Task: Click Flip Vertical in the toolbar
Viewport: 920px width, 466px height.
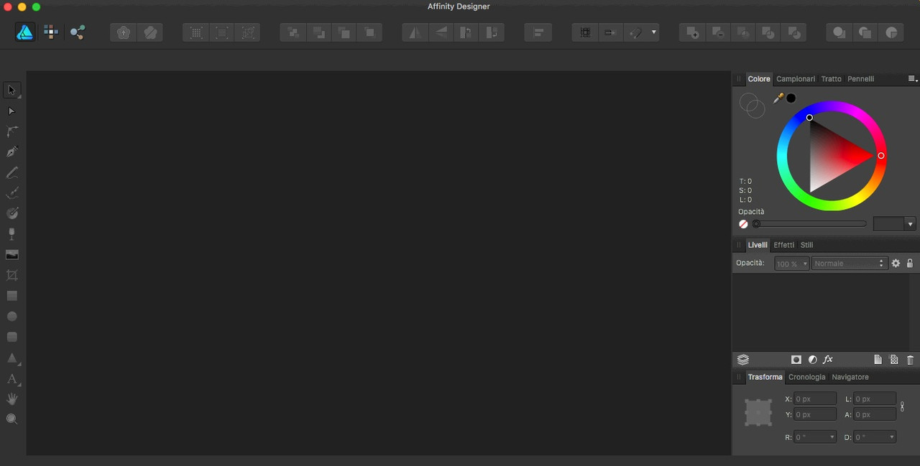Action: pyautogui.click(x=441, y=32)
